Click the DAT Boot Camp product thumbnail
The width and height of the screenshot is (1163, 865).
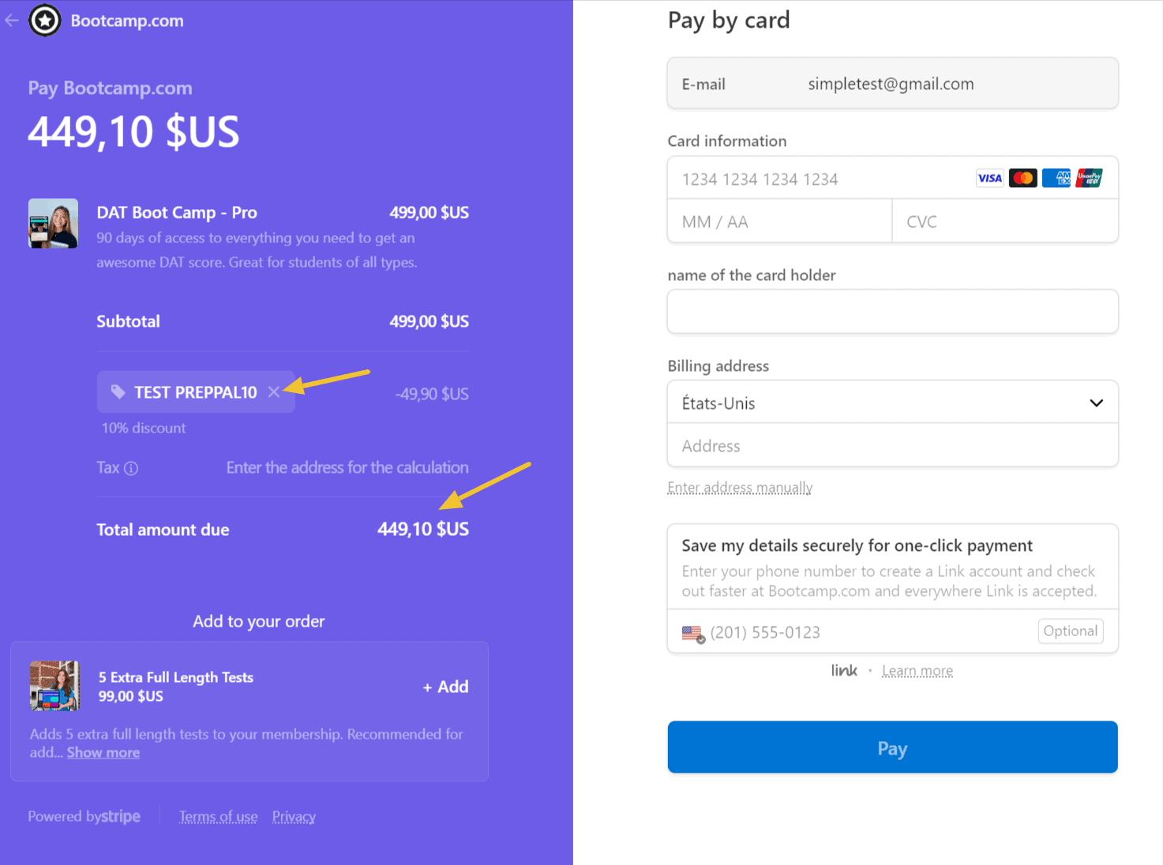tap(53, 223)
